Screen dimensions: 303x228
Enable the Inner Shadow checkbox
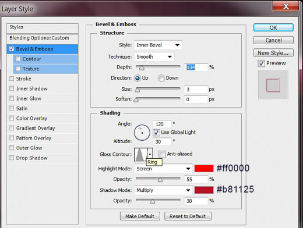12,88
